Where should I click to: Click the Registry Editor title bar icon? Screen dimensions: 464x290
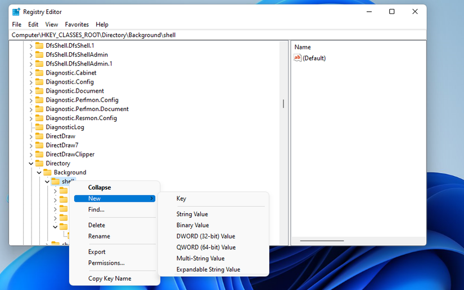click(x=16, y=12)
